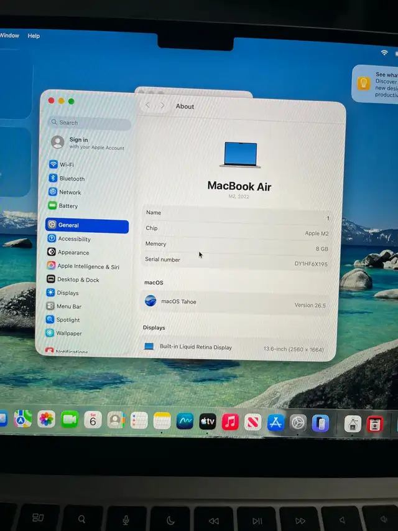Go forward with the right chevron
This screenshot has width=398, height=531.
(162, 106)
